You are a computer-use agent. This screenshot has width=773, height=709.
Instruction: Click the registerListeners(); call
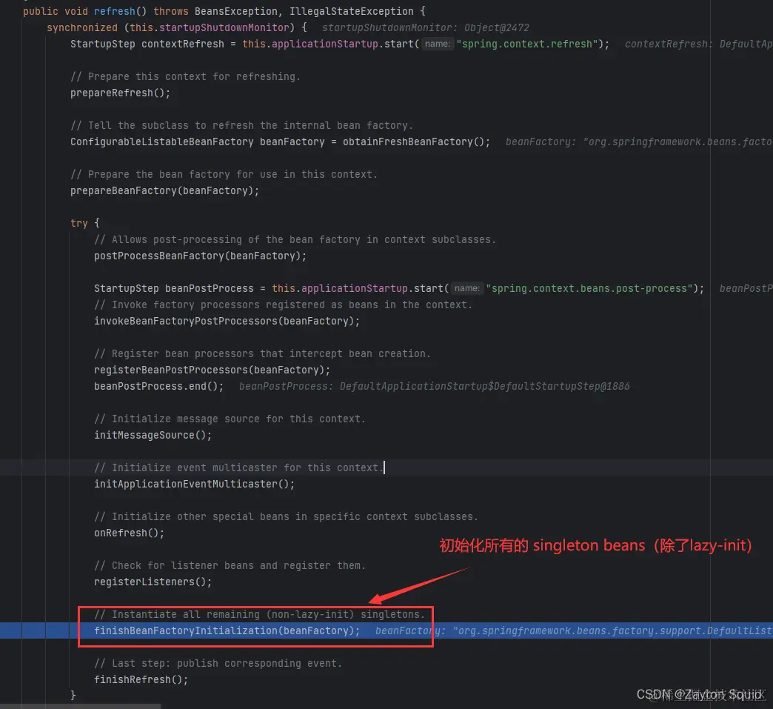tap(153, 582)
